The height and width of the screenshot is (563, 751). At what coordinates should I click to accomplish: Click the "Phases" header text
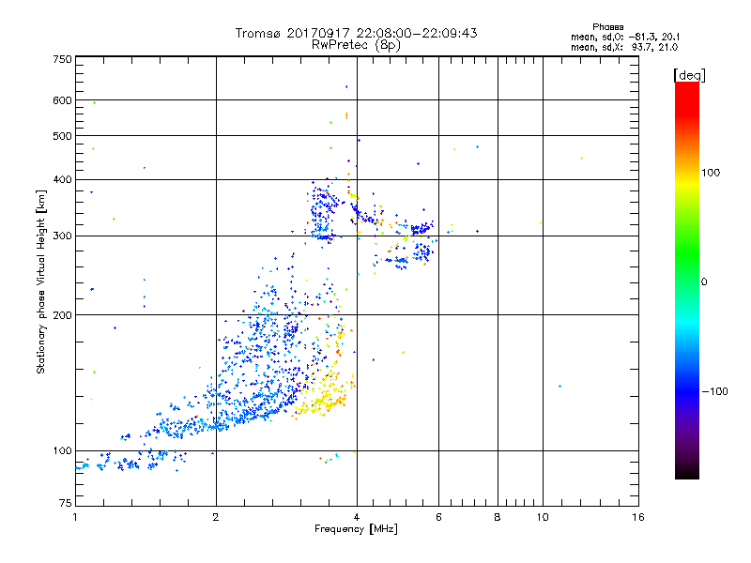click(607, 27)
